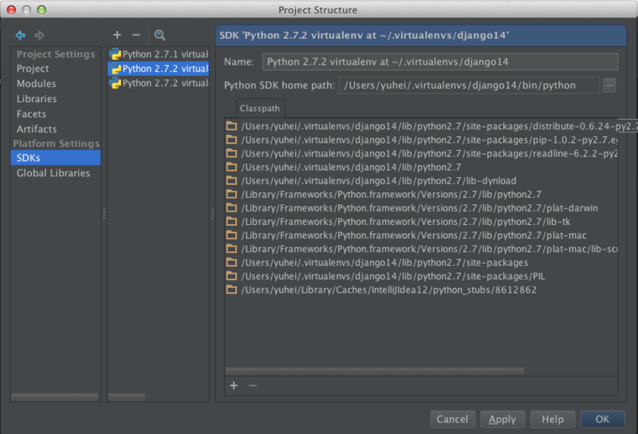
Task: Select the pip-1.0.2 classpath entry
Action: pyautogui.click(x=421, y=140)
